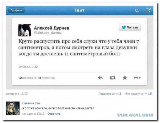Viewport: 160px width, 123px height.
Task: Click the Twitter bird on the Читать button
Action: 124,27
